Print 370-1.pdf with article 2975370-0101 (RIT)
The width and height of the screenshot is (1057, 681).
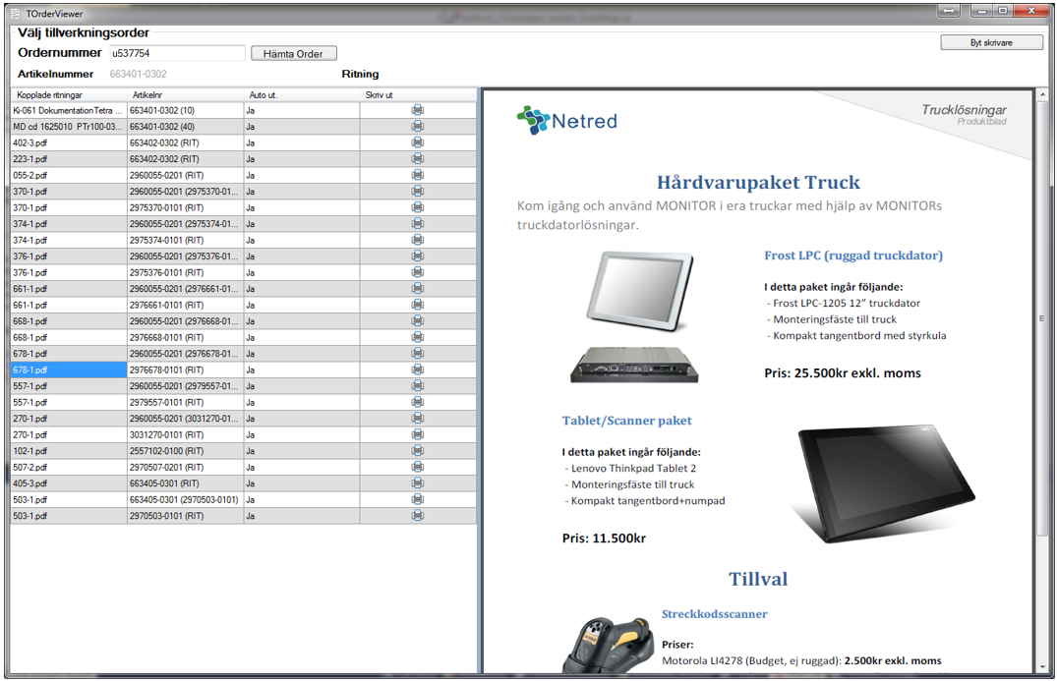[x=418, y=207]
